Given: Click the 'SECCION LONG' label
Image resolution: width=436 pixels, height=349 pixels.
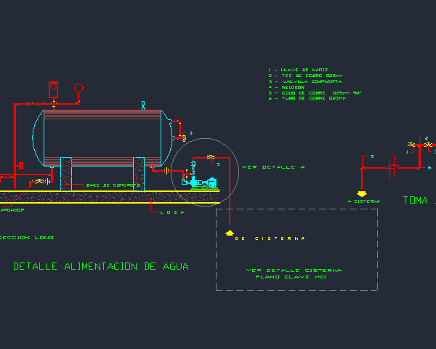Looking at the screenshot, I should click(27, 238).
